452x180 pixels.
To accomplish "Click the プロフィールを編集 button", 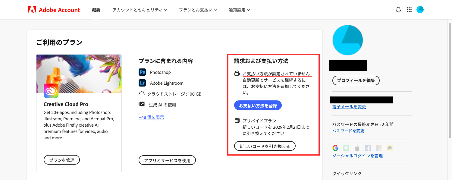I will pyautogui.click(x=356, y=81).
